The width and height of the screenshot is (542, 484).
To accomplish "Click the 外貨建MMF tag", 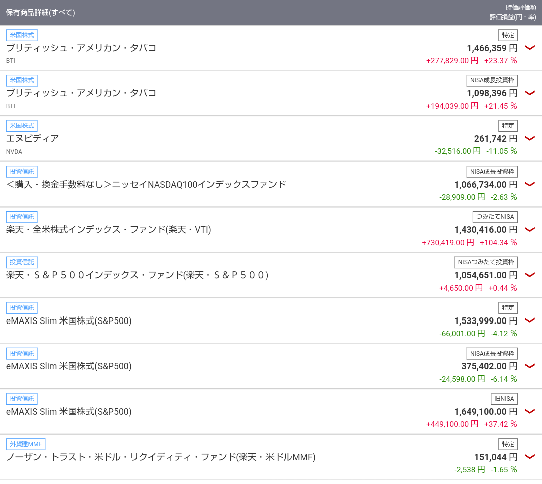I will [x=26, y=444].
